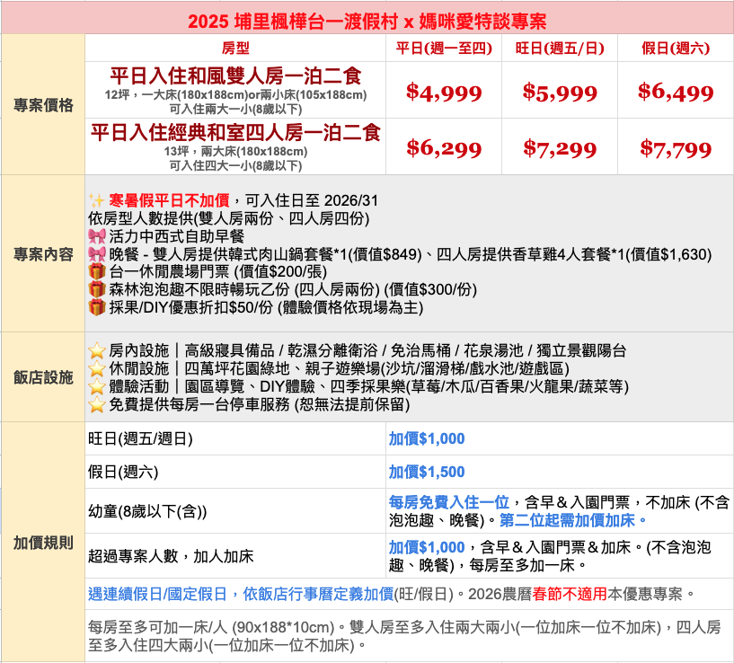The width and height of the screenshot is (734, 663).
Task: Click the star icon beside 房內設施
Action: (97, 351)
